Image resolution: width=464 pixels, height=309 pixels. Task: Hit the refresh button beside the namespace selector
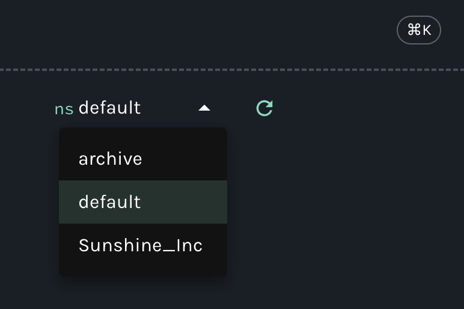[x=264, y=108]
